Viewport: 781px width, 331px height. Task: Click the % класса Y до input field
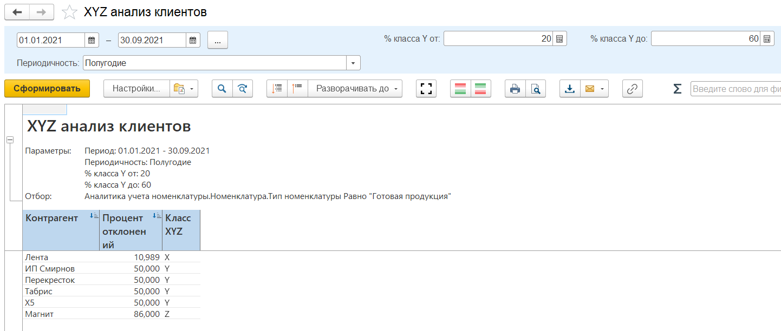(705, 39)
